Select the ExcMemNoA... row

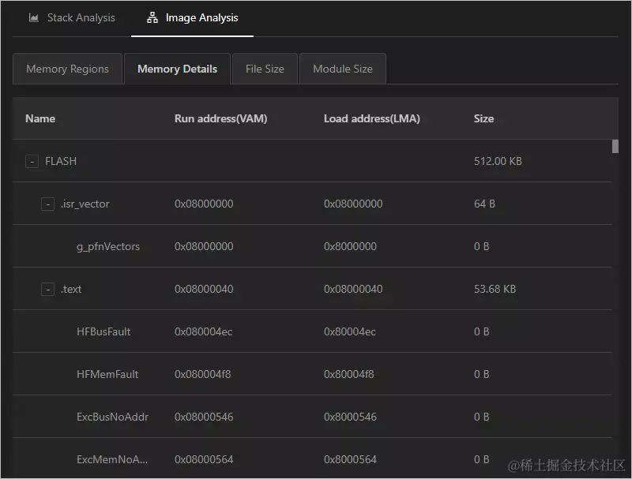tap(312, 458)
